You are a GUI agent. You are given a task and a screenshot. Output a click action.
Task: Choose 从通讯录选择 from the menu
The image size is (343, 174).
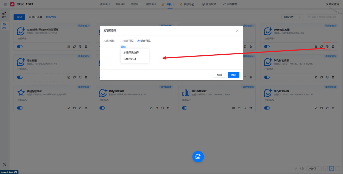(131, 52)
